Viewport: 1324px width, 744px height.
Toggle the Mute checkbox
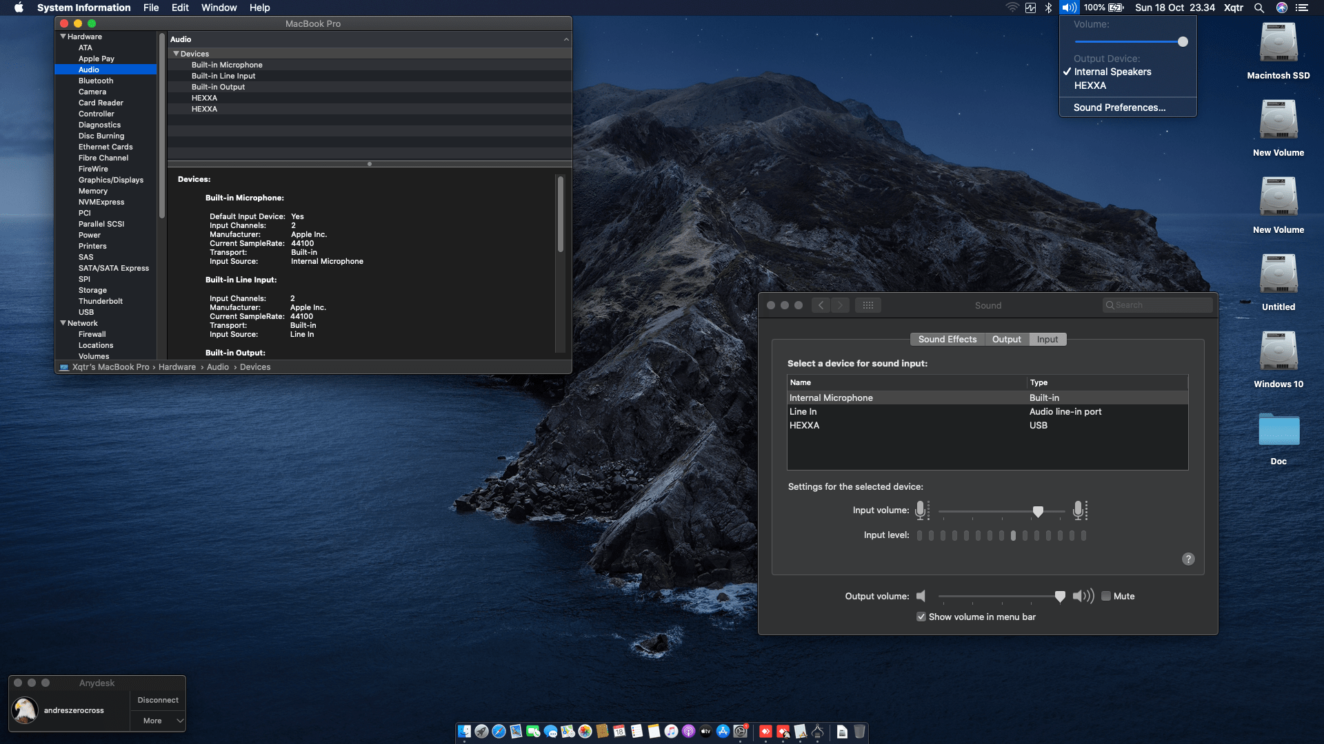pos(1106,597)
